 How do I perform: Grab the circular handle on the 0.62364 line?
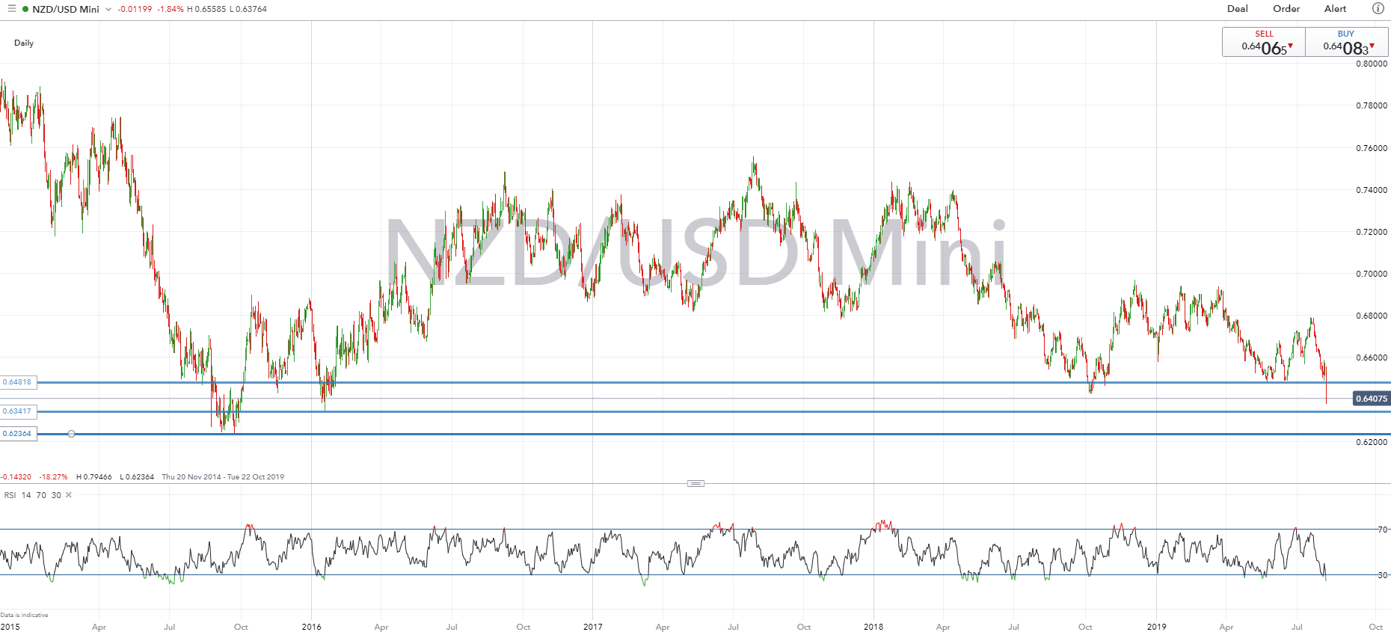pos(71,434)
